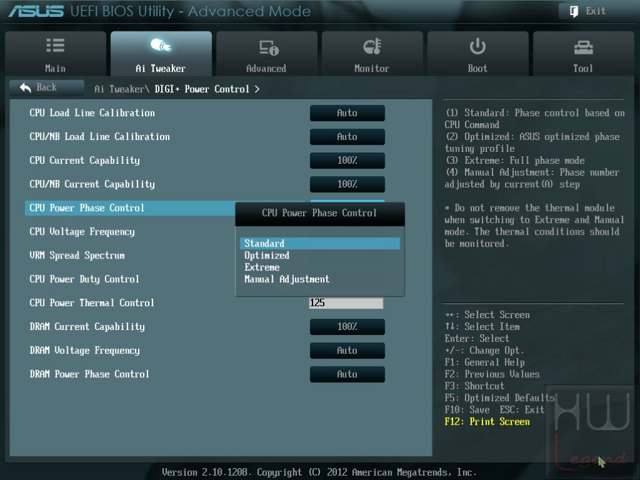The width and height of the screenshot is (640, 480).
Task: Click the Advanced tab info icon
Action: [269, 48]
